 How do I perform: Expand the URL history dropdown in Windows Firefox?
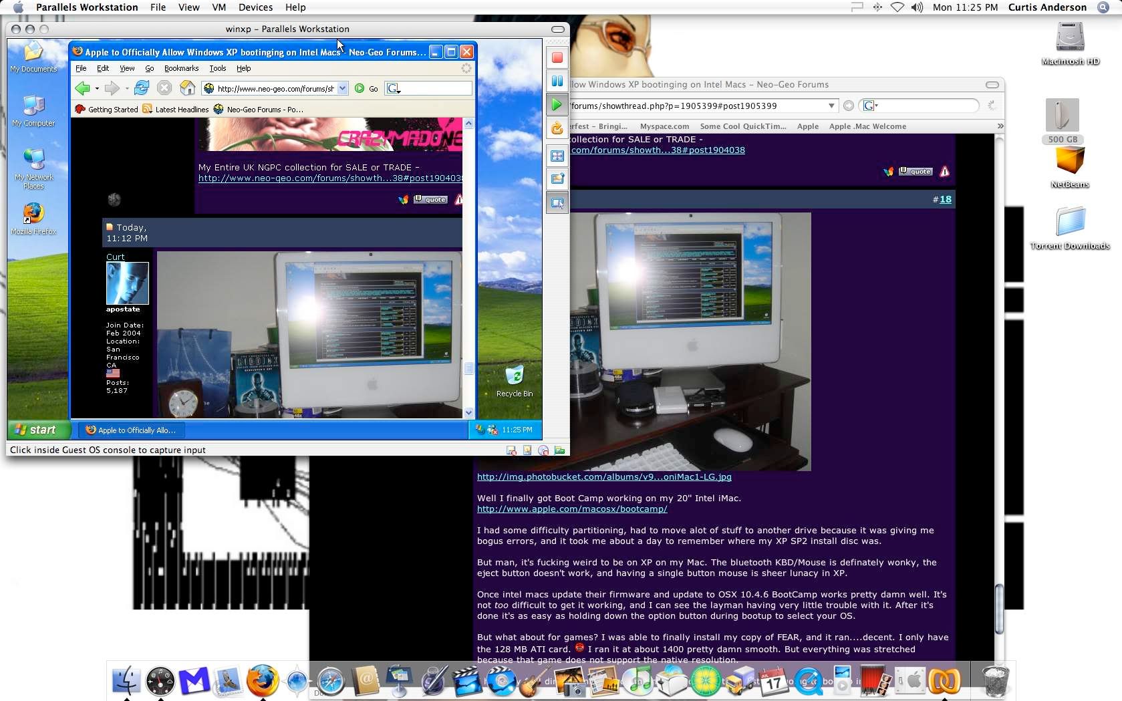pyautogui.click(x=342, y=88)
